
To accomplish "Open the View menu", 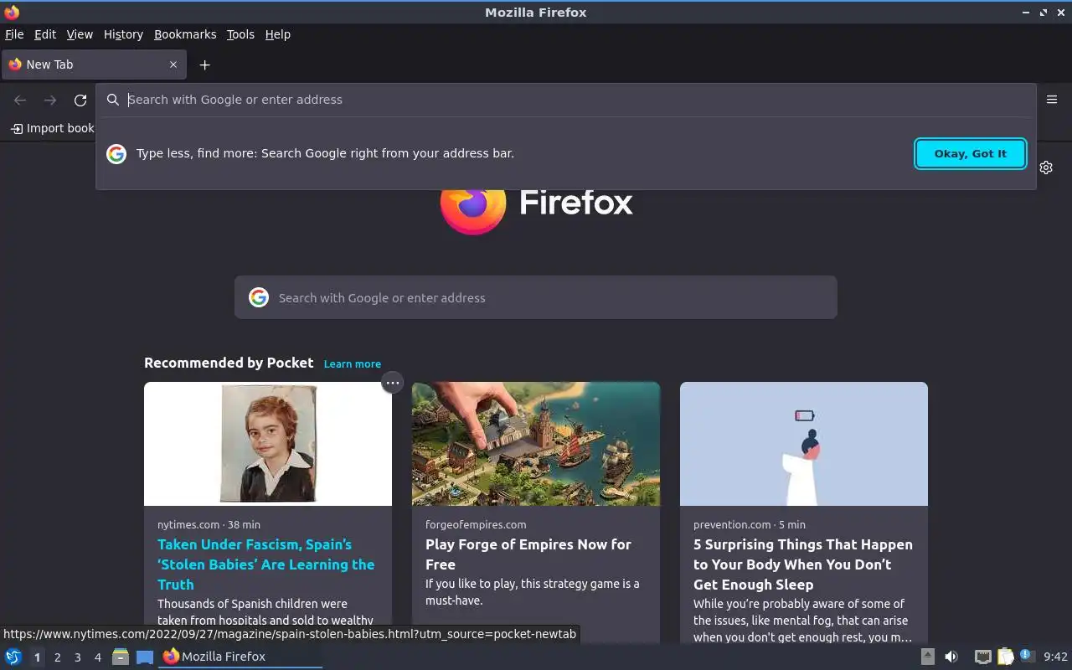I will [80, 34].
